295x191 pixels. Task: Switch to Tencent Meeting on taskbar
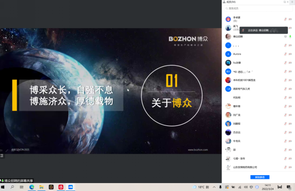[x=71, y=187]
